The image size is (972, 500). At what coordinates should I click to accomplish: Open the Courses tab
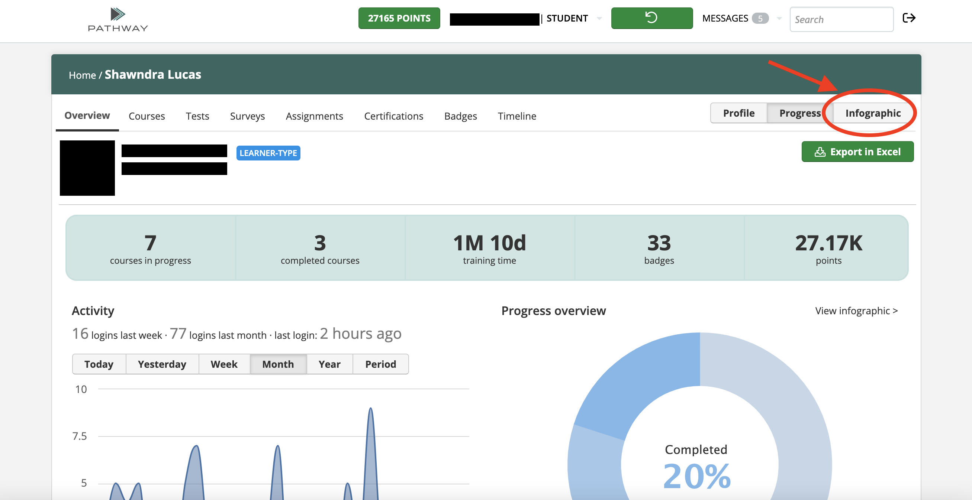(x=147, y=116)
